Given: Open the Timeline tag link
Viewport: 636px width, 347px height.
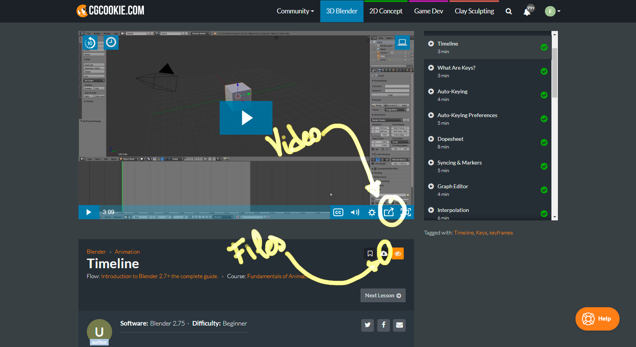Looking at the screenshot, I should pos(464,233).
